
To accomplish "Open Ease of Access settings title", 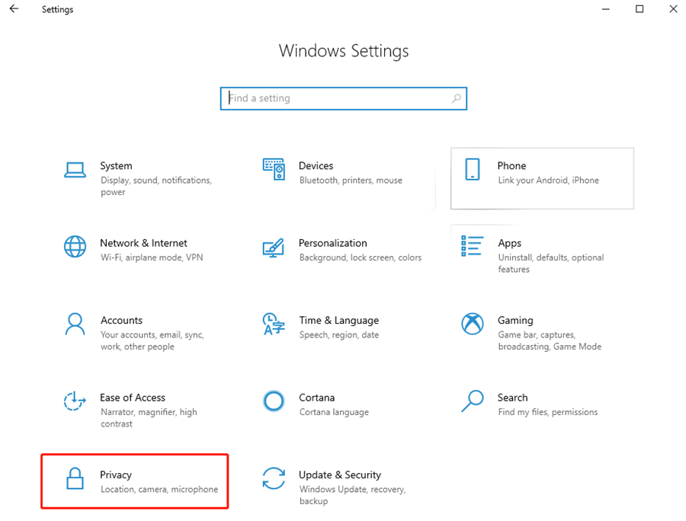I will (133, 398).
